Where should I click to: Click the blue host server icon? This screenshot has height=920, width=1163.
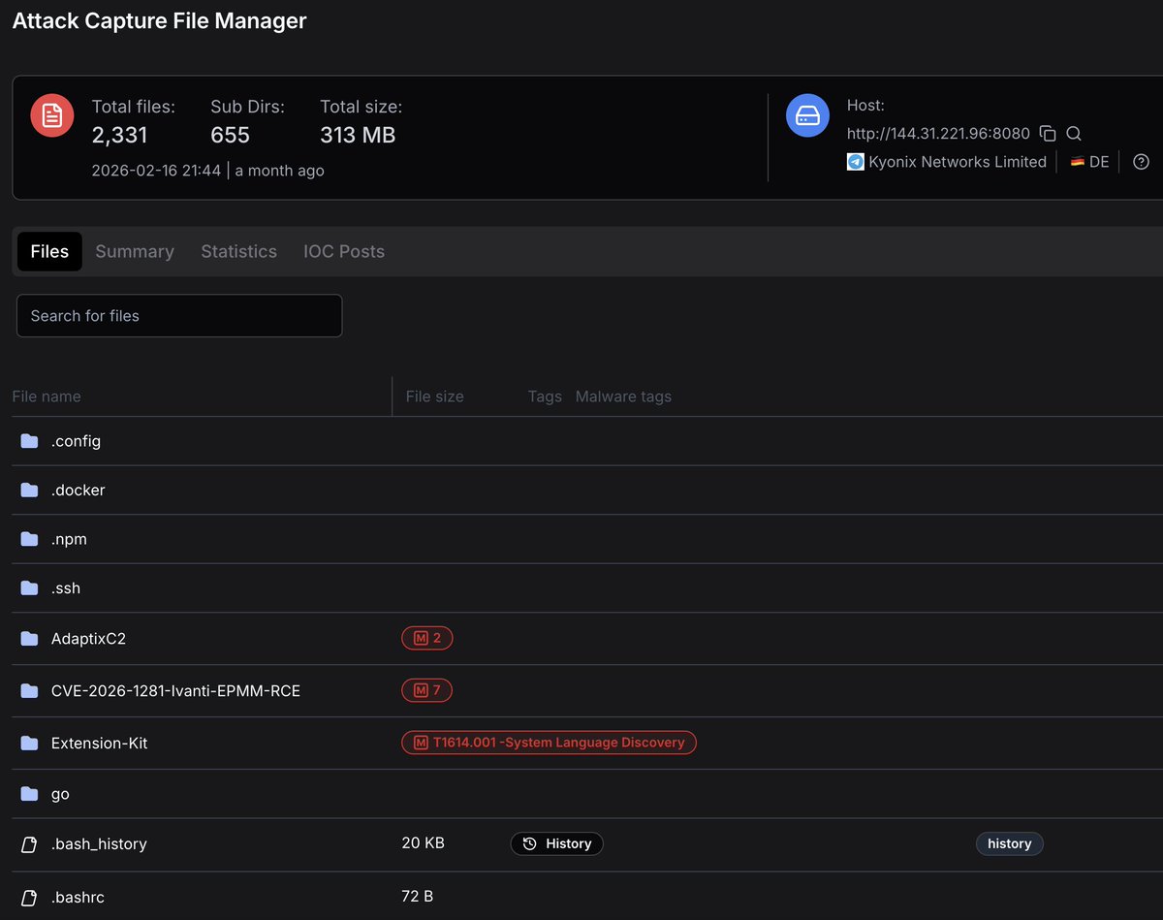[807, 115]
